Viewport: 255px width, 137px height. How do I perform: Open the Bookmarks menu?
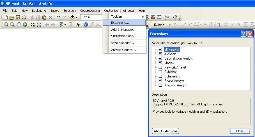tap(39, 11)
